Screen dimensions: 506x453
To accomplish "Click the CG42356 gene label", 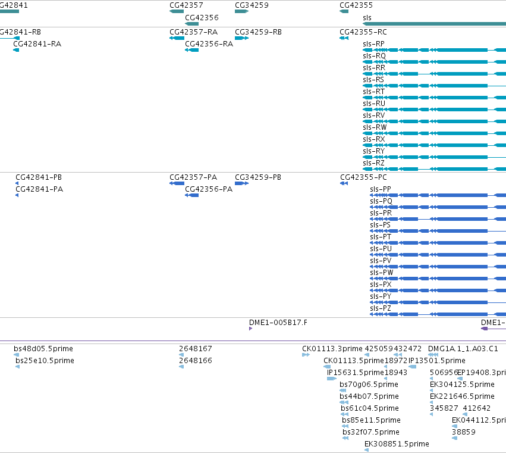I will click(x=202, y=17).
